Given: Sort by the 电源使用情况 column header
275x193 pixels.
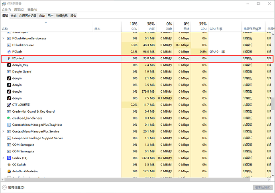Looking at the screenshot, I should point(253,26).
